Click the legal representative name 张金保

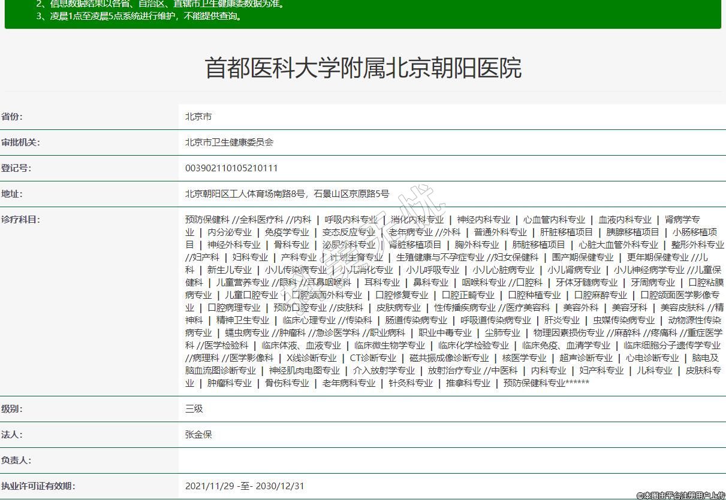198,435
